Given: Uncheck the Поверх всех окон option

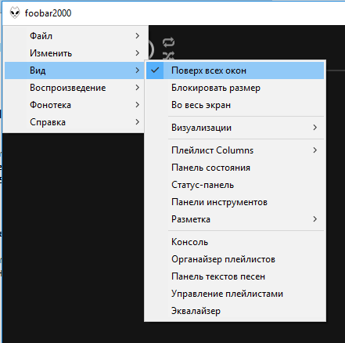Looking at the screenshot, I should click(x=235, y=70).
